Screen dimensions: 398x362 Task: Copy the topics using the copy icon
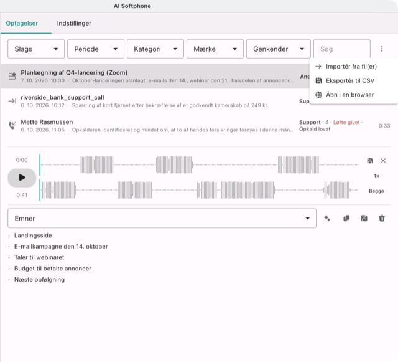346,218
